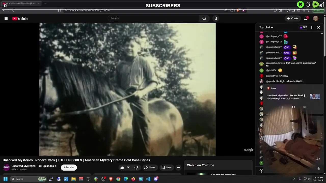Open the Arduino IDE from taskbar
Image resolution: width=326 pixels, height=183 pixels.
tap(141, 179)
